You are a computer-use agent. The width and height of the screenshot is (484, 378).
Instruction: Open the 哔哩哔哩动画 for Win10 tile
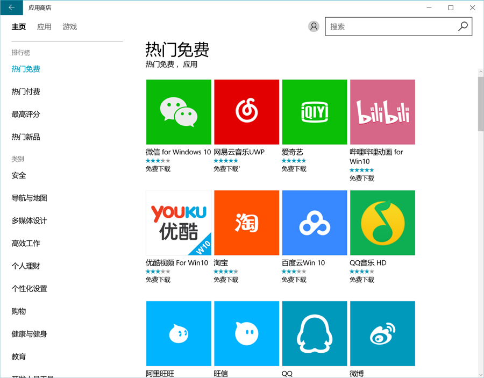382,111
